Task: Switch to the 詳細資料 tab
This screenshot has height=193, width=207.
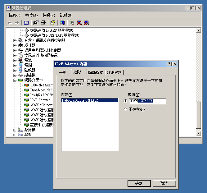Action: [114, 73]
